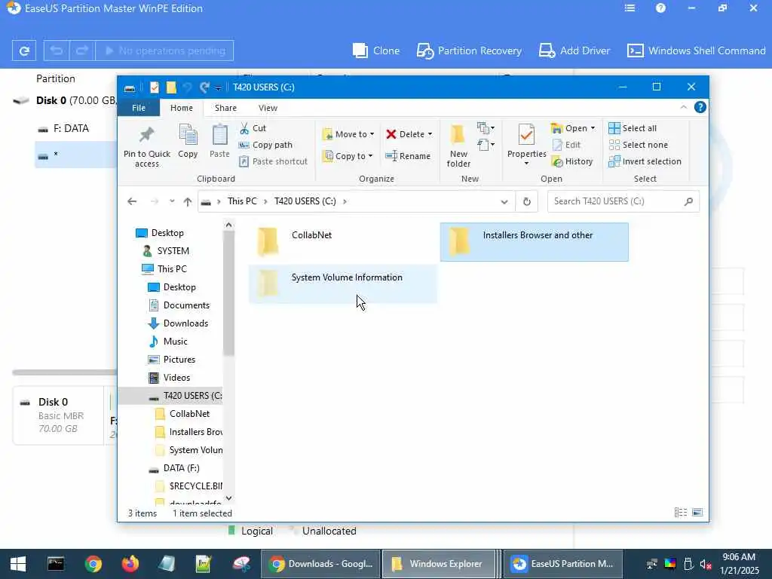Open Properties from the ribbon
Viewport: 772px width, 579px height.
[x=526, y=144]
